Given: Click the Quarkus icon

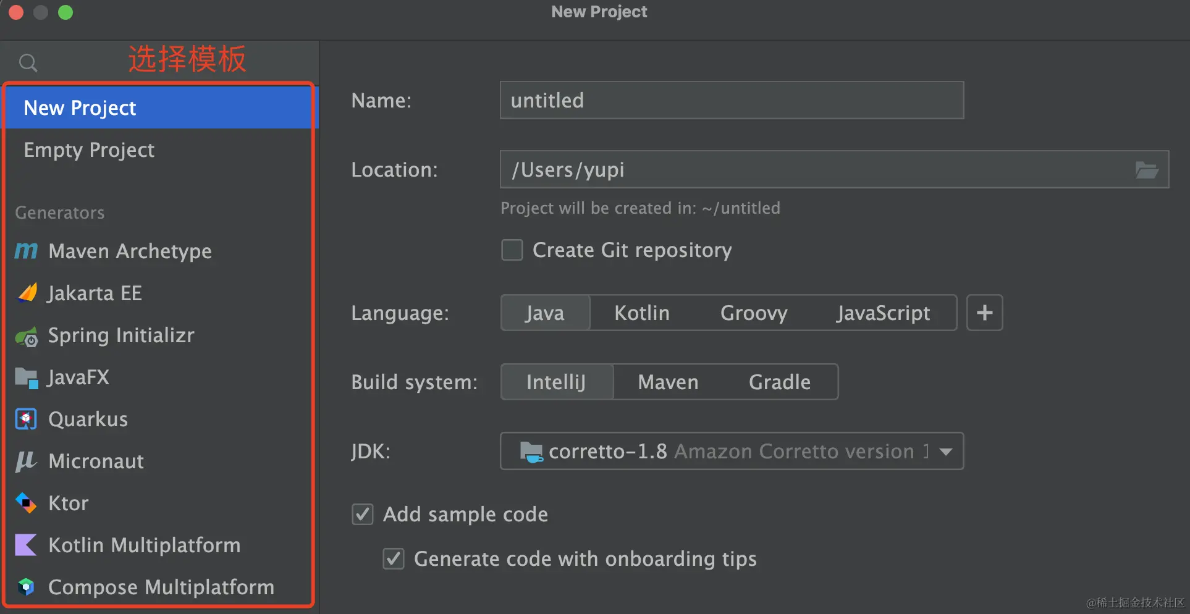Looking at the screenshot, I should [26, 419].
